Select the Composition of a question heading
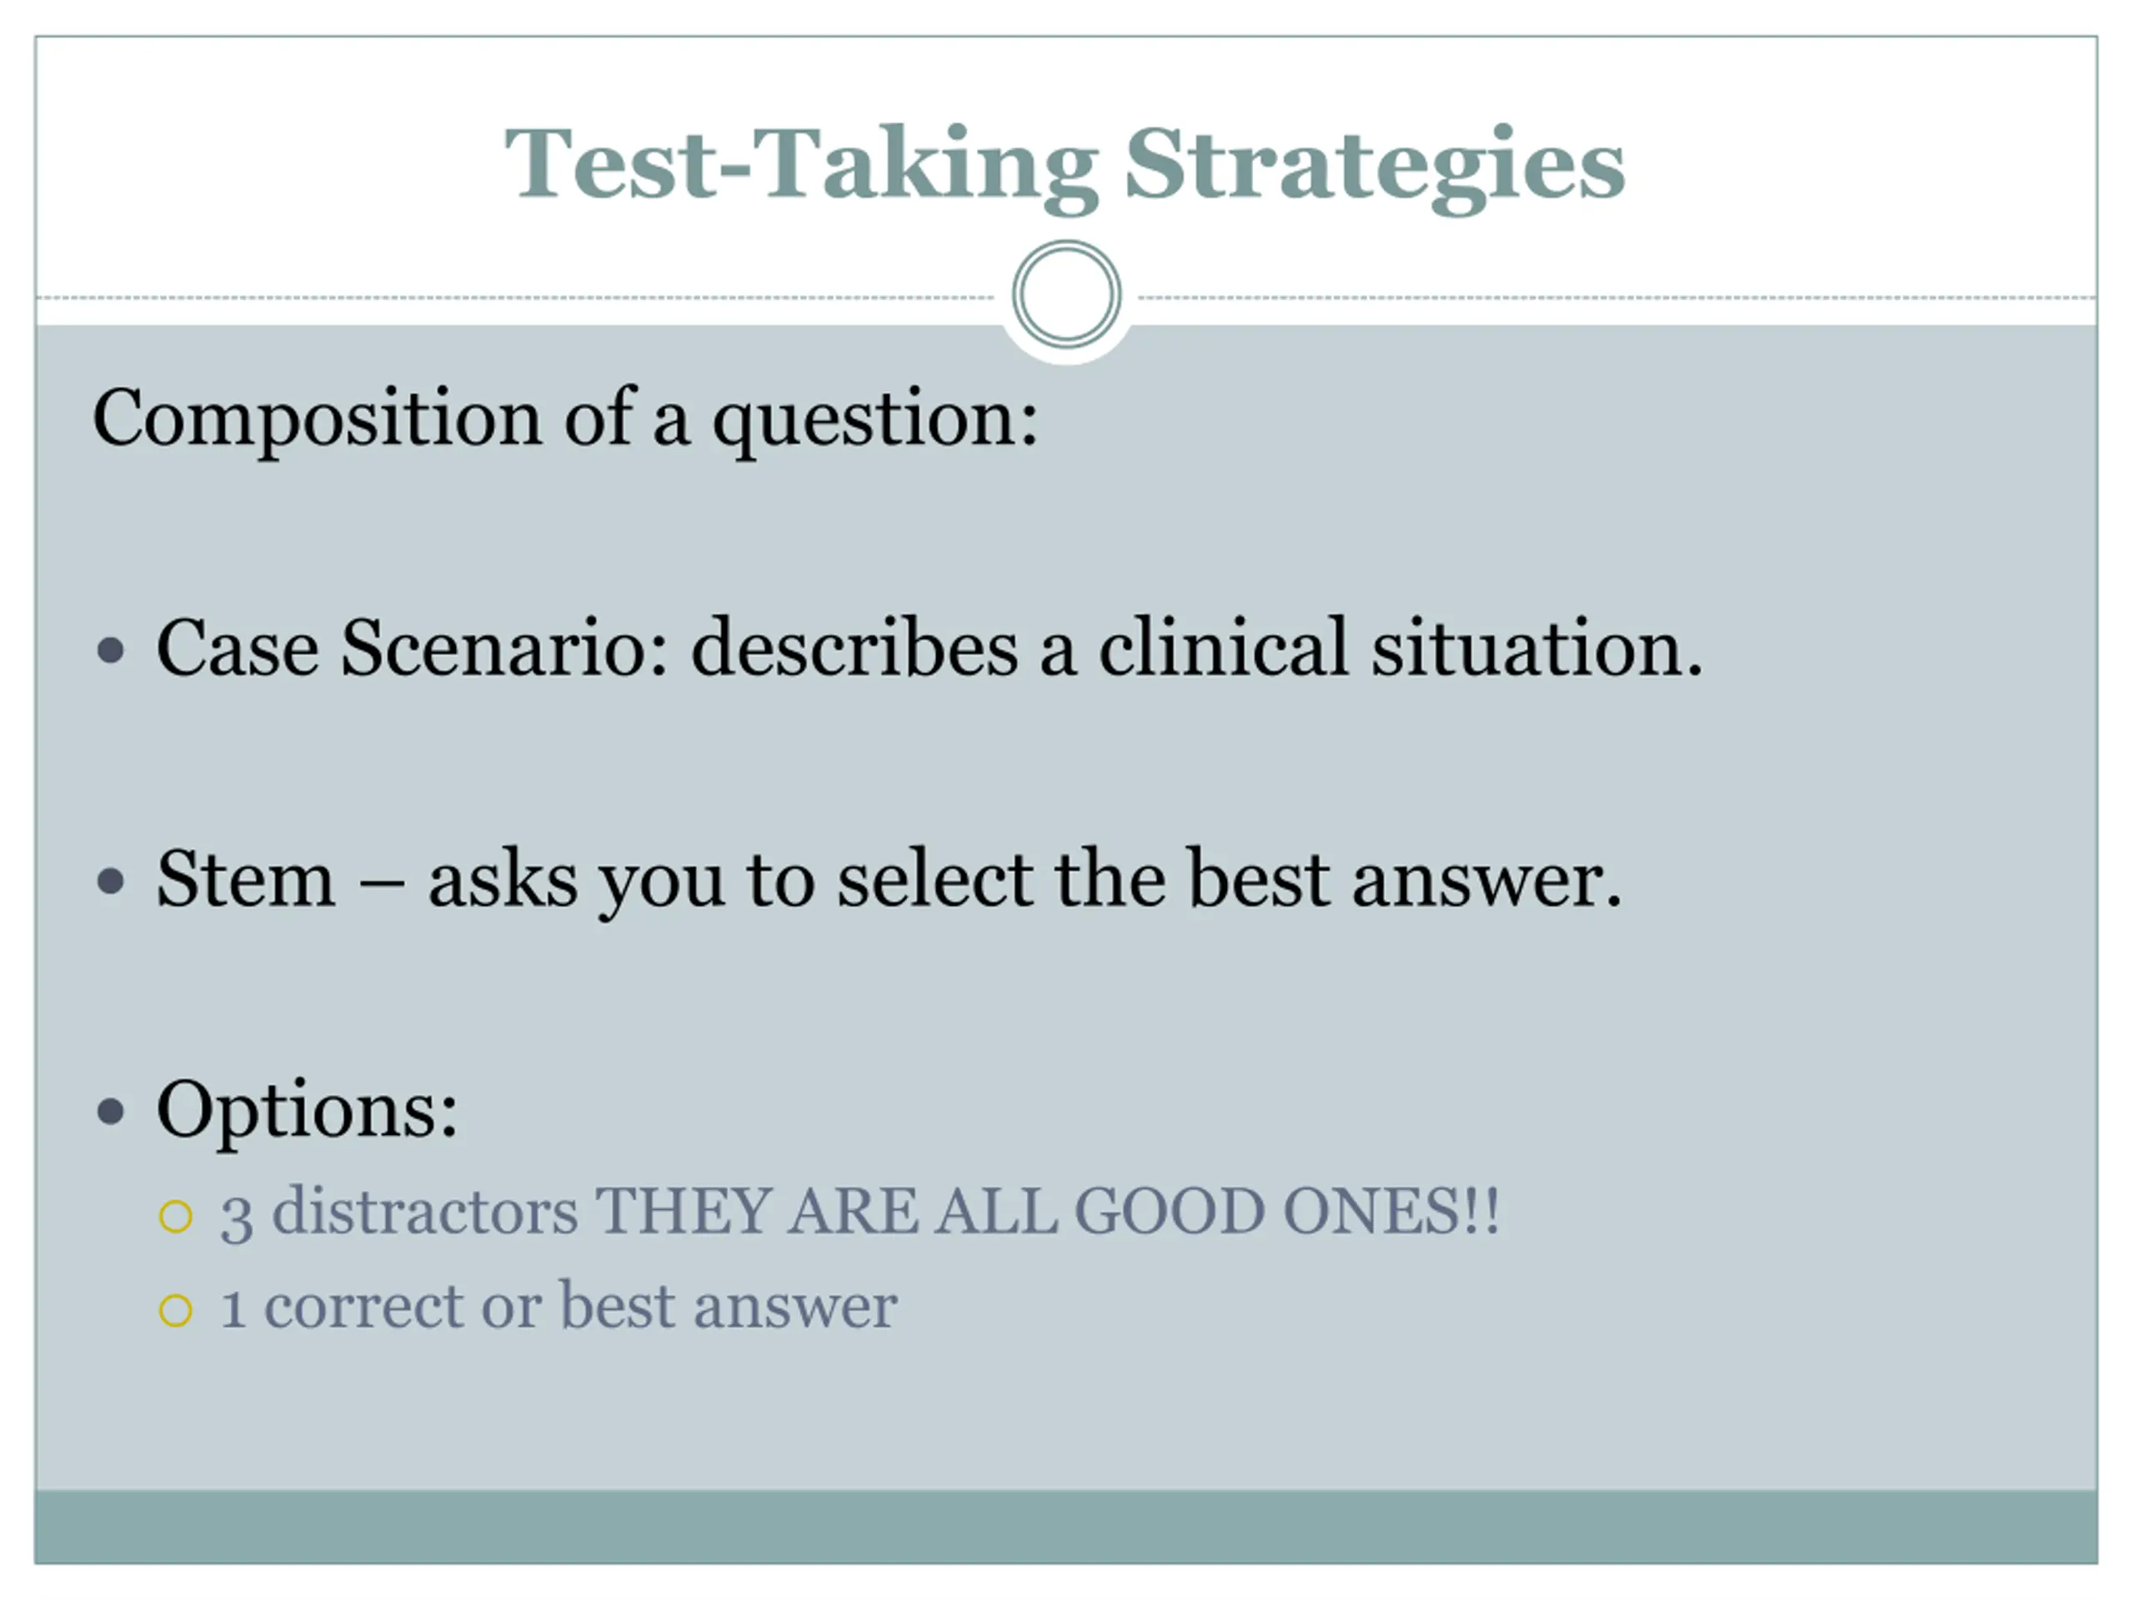The height and width of the screenshot is (1600, 2134). [x=565, y=419]
